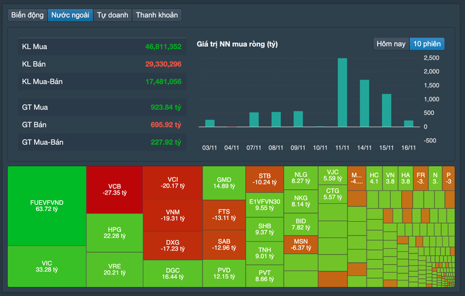This screenshot has height=296, width=465.
Task: Select the HPG 22.28 tỷ tile
Action: [x=114, y=231]
